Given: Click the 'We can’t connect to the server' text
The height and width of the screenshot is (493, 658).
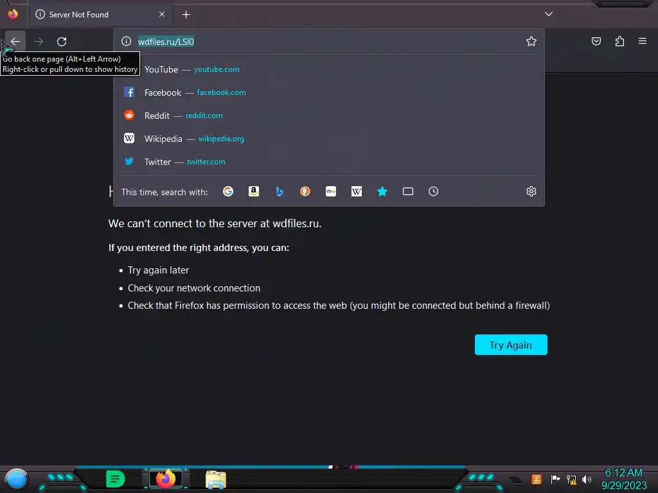Looking at the screenshot, I should [x=215, y=223].
